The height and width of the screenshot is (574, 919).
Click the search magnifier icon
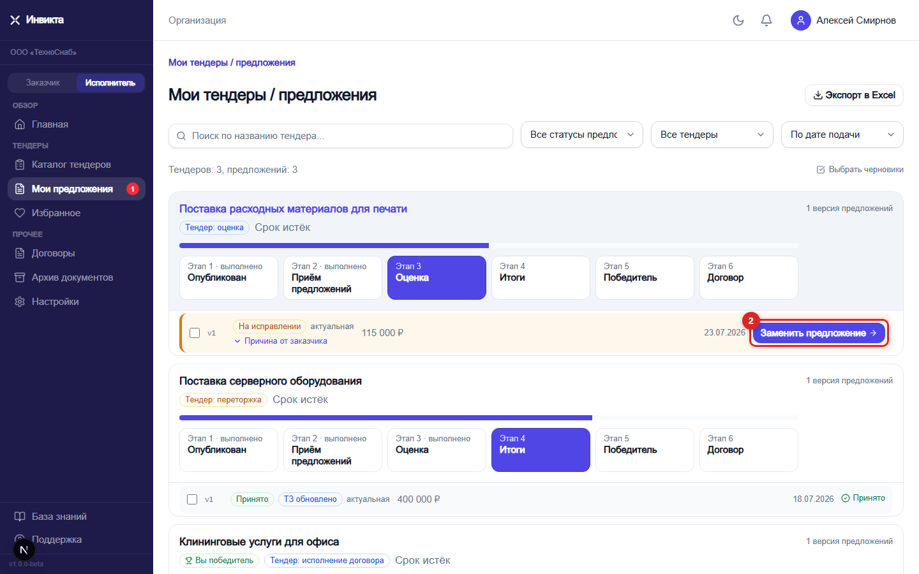pos(181,136)
